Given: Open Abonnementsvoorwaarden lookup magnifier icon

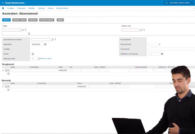Looking at the screenshot, I should pos(53,40).
